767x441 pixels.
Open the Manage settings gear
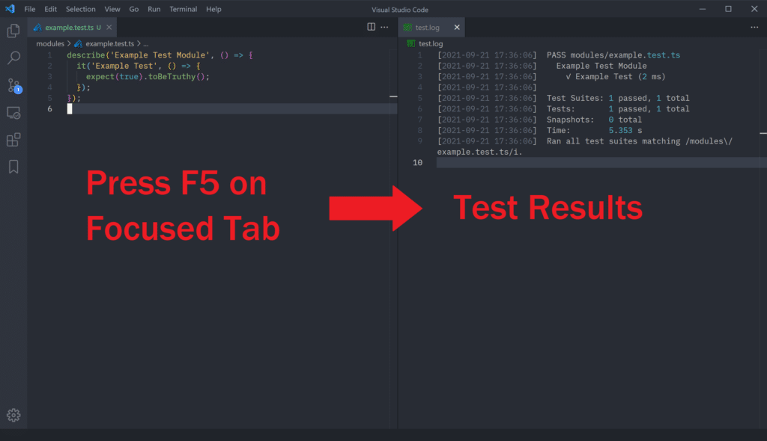click(x=13, y=415)
